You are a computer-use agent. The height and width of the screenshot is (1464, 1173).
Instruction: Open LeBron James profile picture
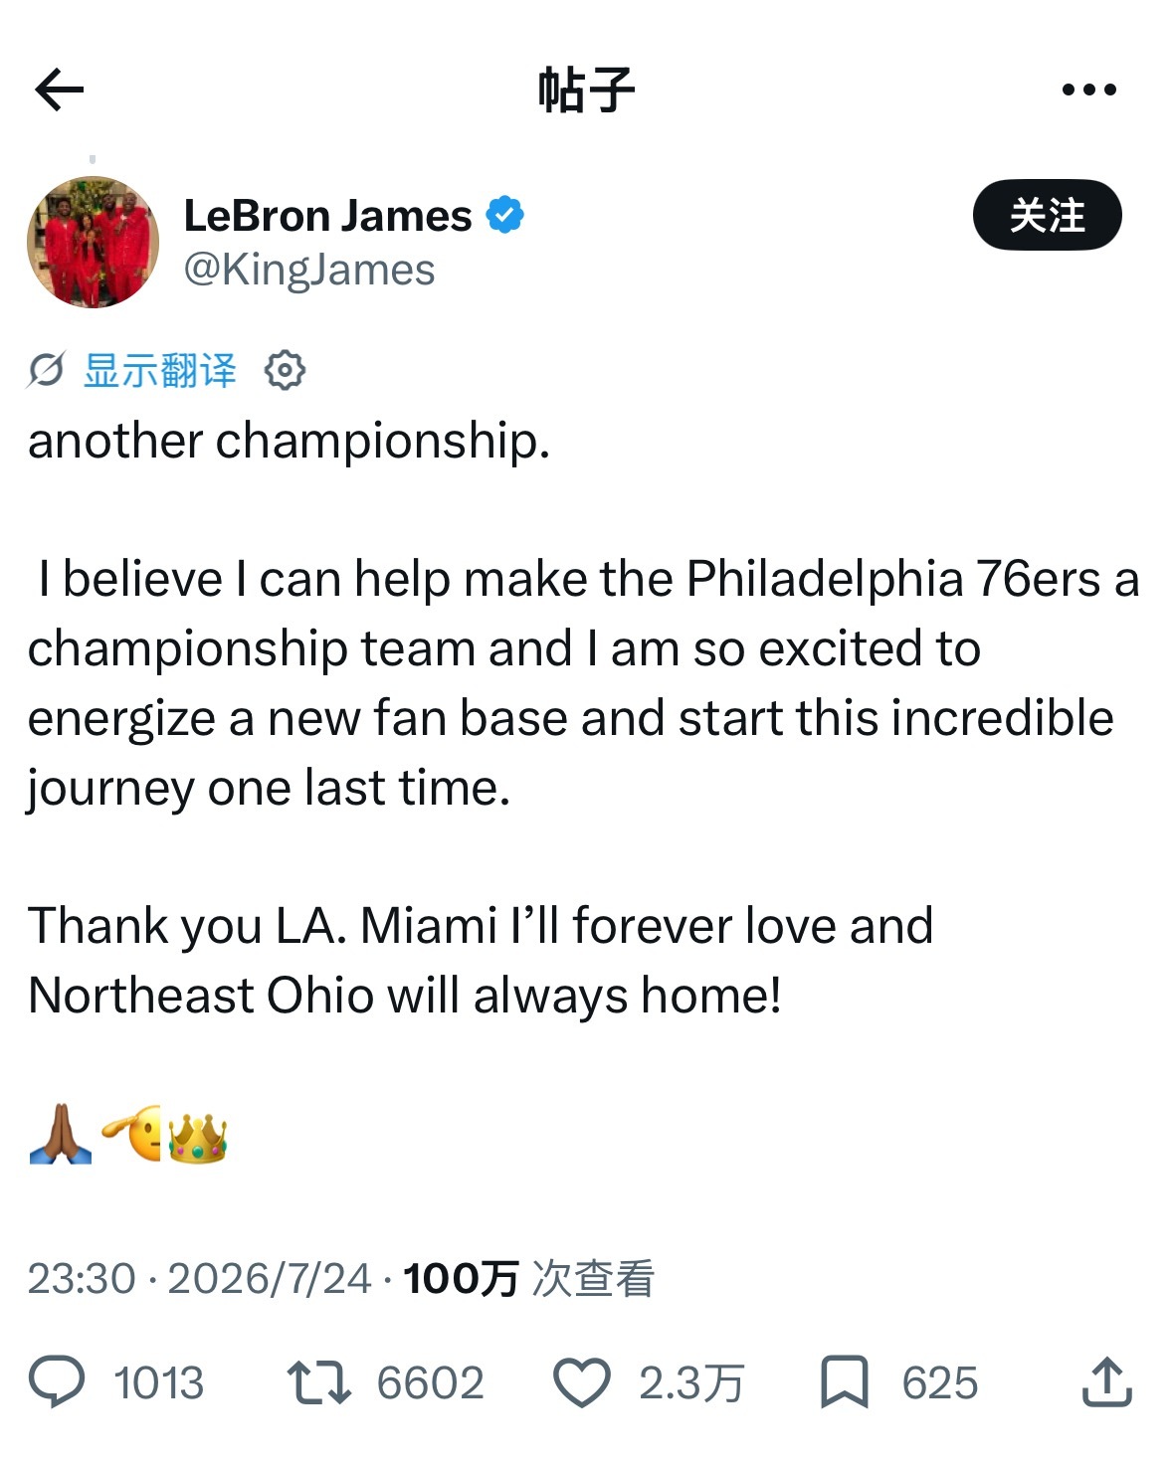(93, 242)
